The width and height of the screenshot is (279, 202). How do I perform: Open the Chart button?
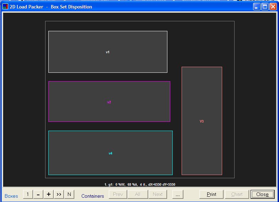point(237,194)
